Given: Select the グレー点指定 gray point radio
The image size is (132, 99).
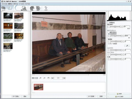Looking at the screenshot, I should (x=109, y=44).
